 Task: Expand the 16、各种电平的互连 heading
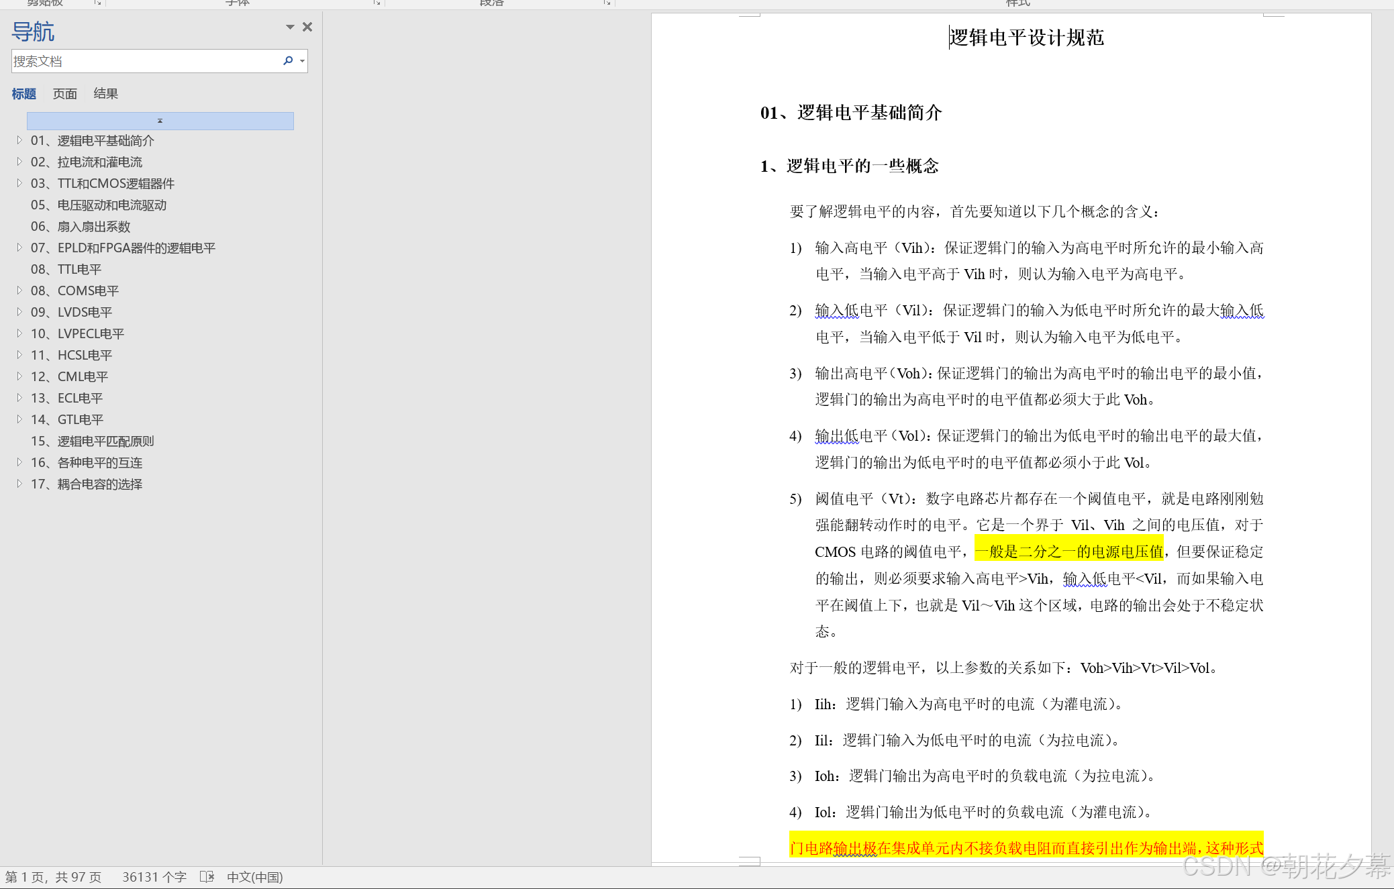point(19,462)
